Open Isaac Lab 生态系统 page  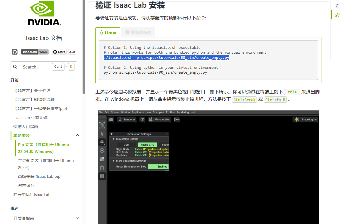click(30, 117)
